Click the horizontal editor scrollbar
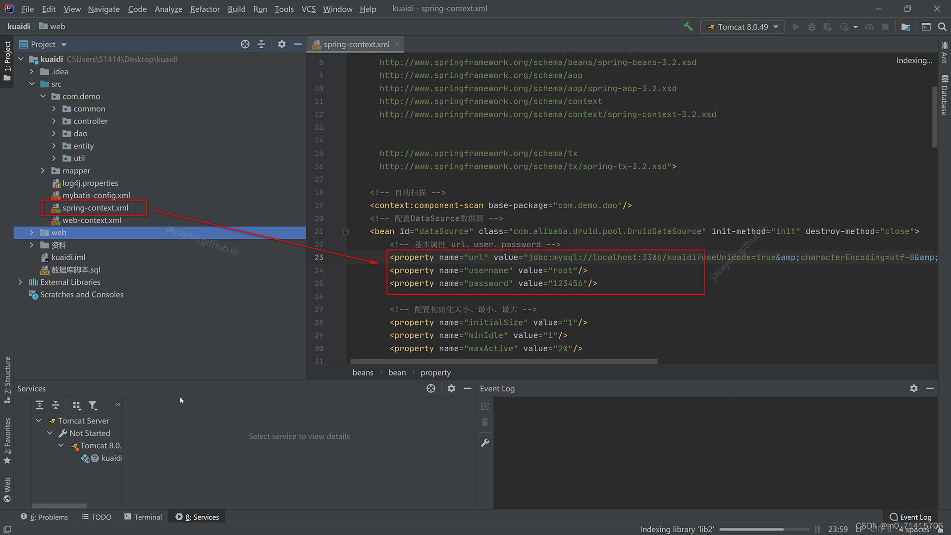Screen dimensions: 951x535 (x=504, y=362)
